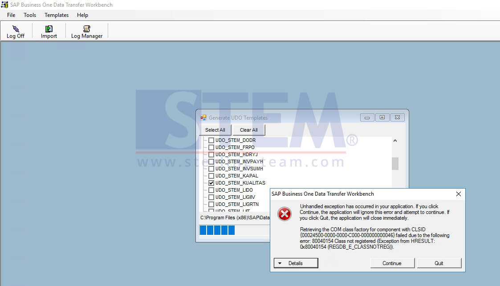The width and height of the screenshot is (500, 286).
Task: Check the UDO_STEM_LIGIV checkbox
Action: tap(211, 197)
